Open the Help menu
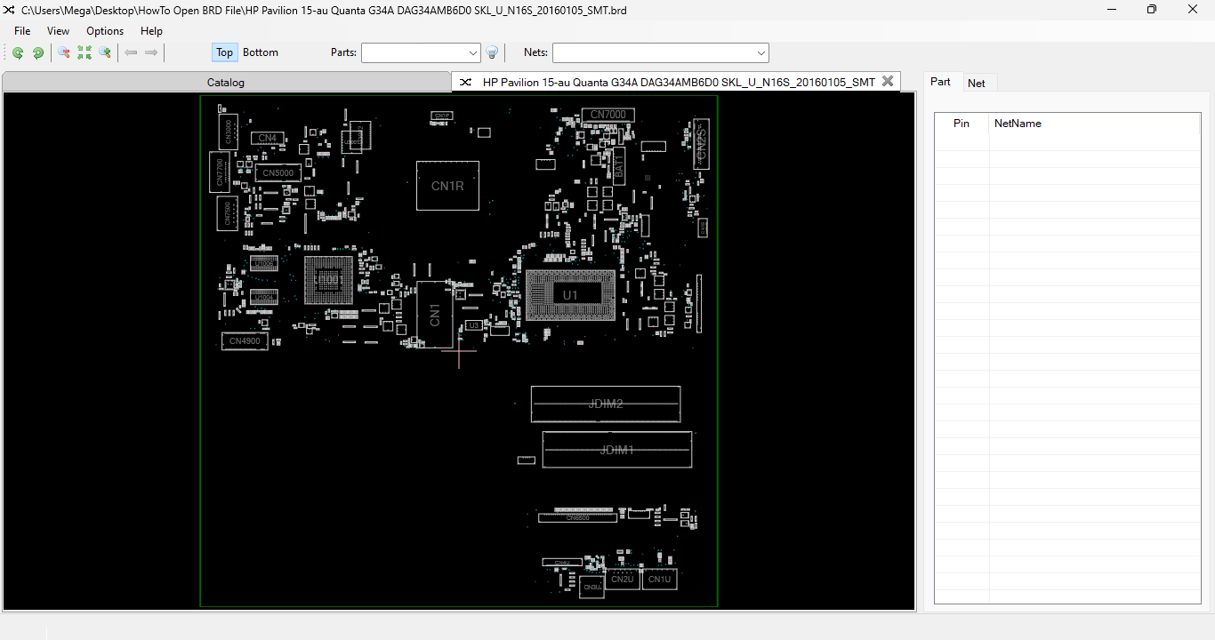Image resolution: width=1215 pixels, height=640 pixels. [x=152, y=31]
